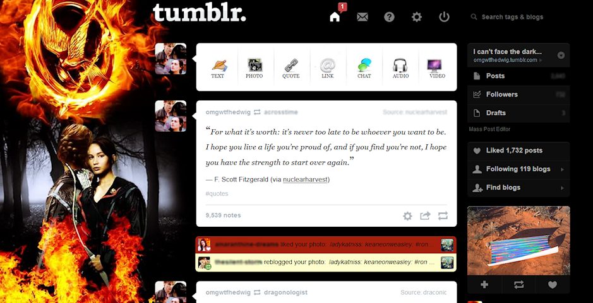The image size is (593, 303).
Task: Open the holographic radar image
Action: [x=518, y=241]
